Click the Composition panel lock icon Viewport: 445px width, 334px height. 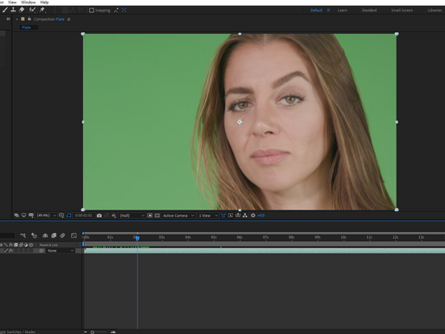coord(29,19)
